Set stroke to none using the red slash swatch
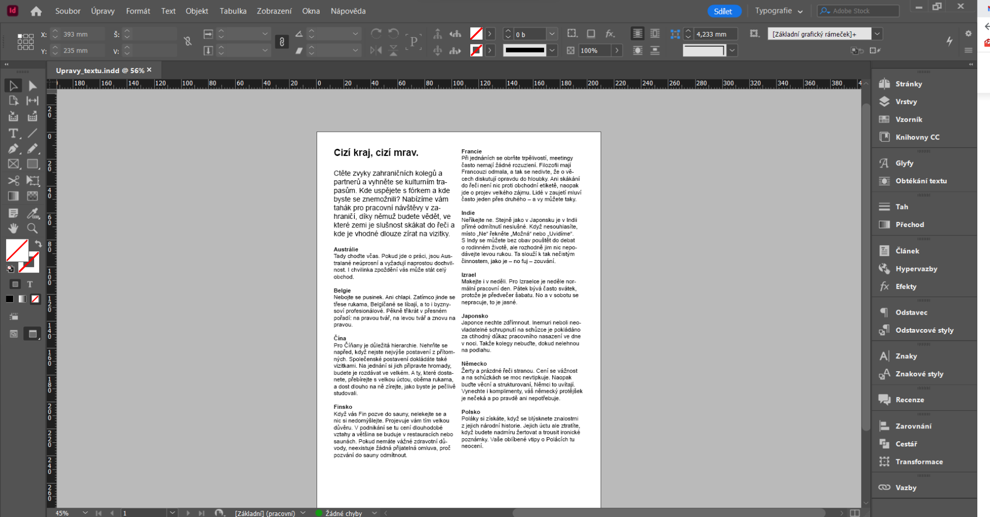Screen dimensions: 990x517 [x=35, y=299]
